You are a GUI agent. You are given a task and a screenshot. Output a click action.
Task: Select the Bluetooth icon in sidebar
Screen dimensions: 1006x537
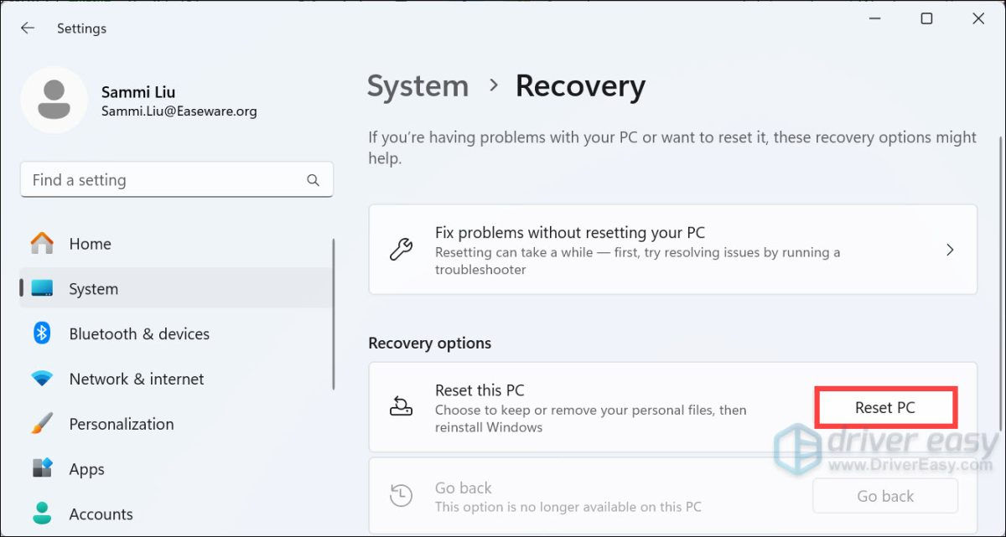(x=42, y=333)
